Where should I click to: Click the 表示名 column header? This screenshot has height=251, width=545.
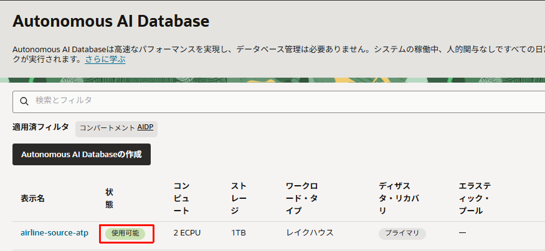point(32,198)
